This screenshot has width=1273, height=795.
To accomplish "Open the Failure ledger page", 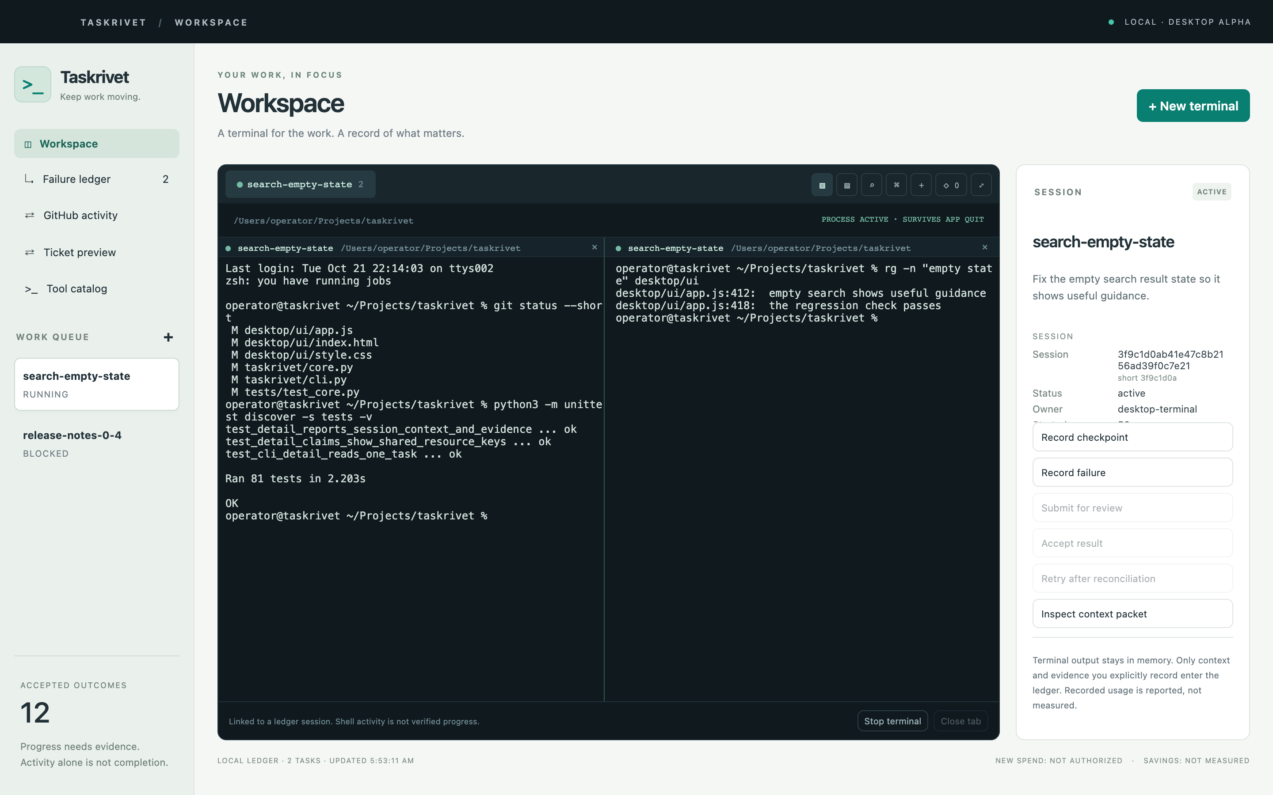I will click(97, 179).
